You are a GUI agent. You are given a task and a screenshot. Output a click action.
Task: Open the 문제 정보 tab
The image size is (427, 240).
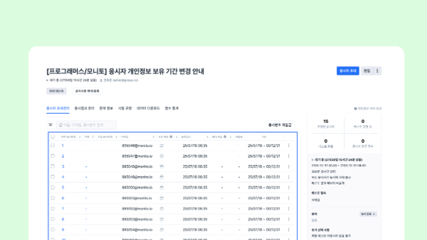[x=106, y=108]
